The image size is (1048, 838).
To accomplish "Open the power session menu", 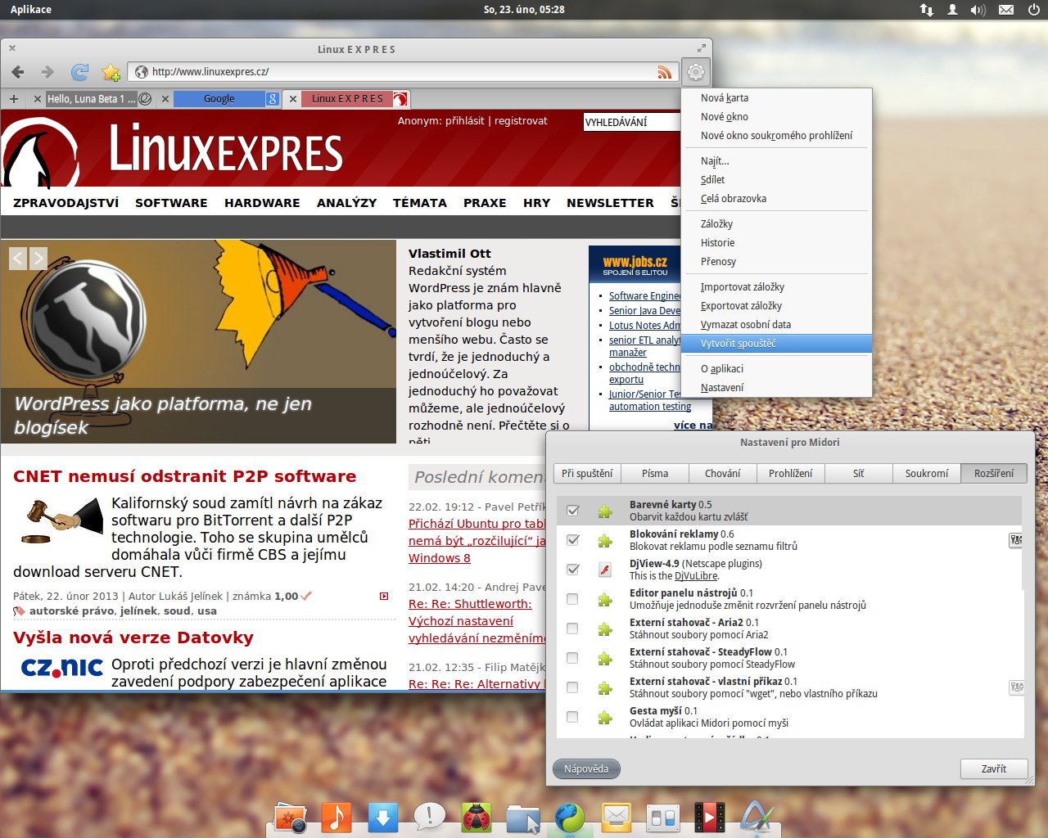I will click(1032, 10).
